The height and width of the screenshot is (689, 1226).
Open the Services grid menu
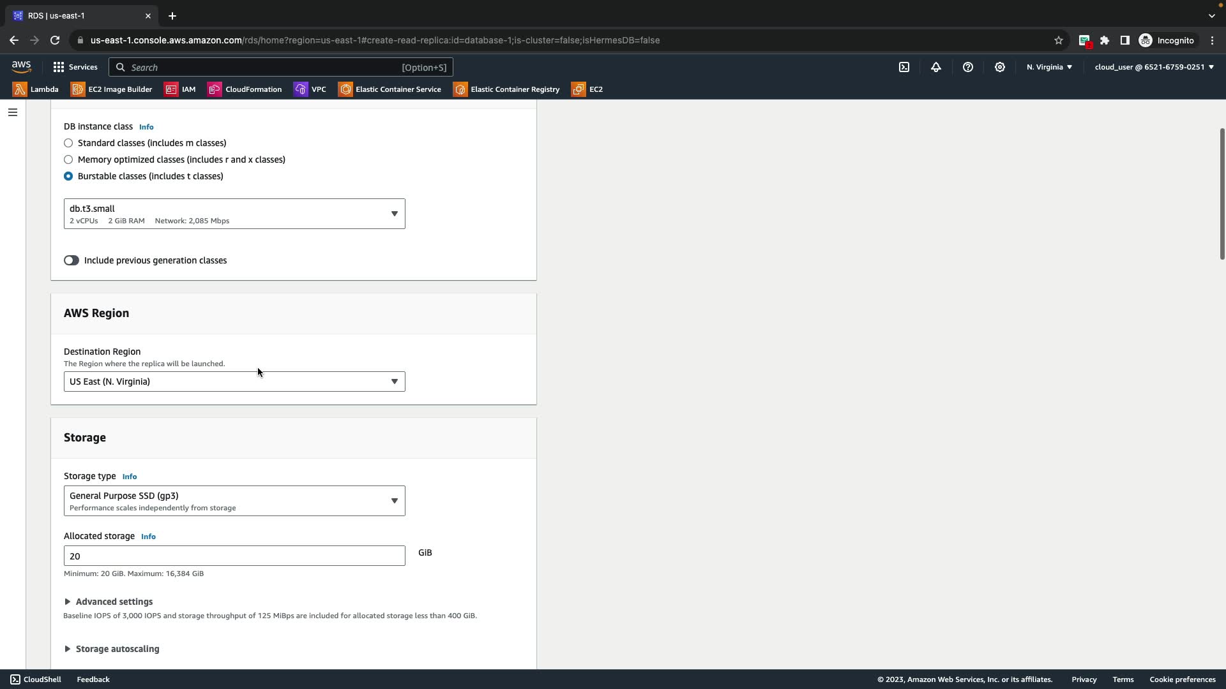[x=75, y=67]
